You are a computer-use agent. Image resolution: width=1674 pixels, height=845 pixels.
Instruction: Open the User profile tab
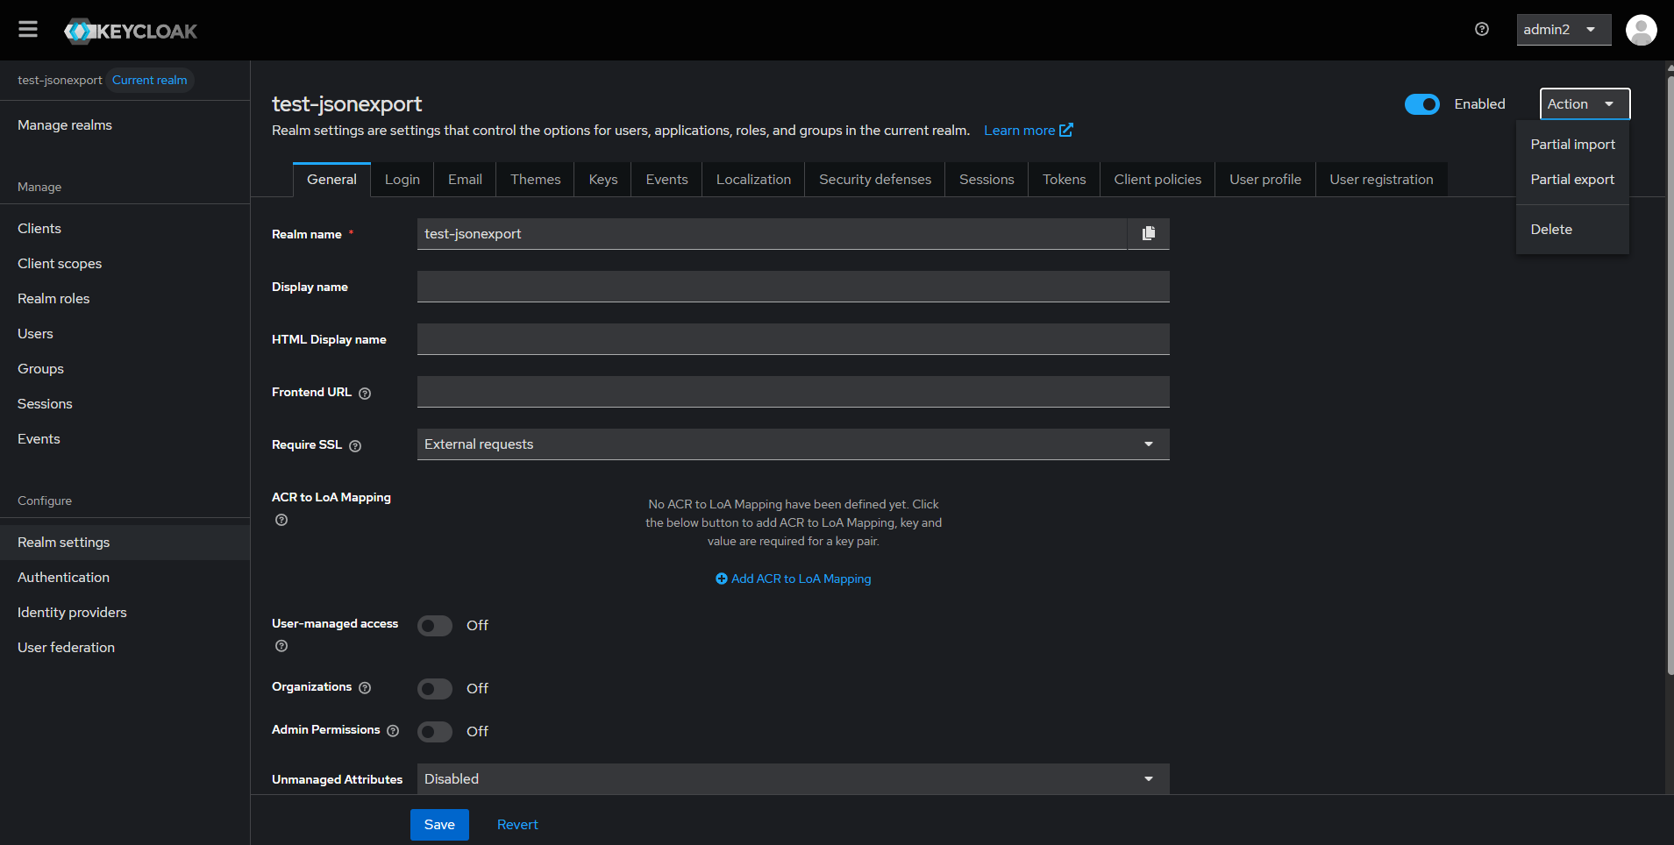tap(1265, 180)
